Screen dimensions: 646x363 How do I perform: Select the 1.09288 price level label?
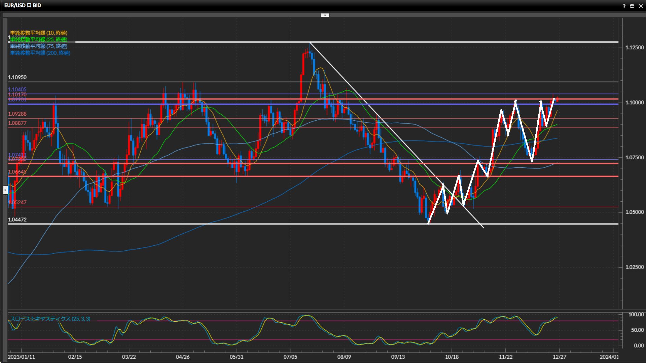[17, 114]
